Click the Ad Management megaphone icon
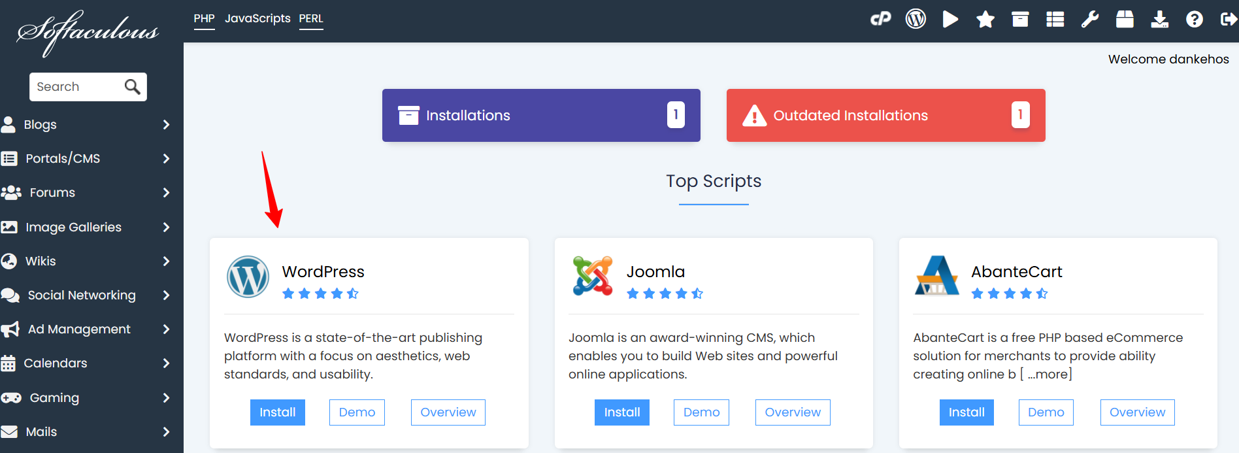The width and height of the screenshot is (1239, 453). point(10,329)
